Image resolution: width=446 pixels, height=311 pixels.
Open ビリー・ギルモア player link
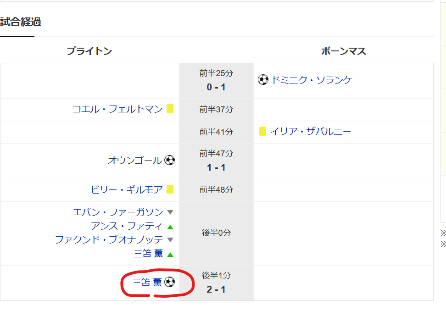coord(127,189)
